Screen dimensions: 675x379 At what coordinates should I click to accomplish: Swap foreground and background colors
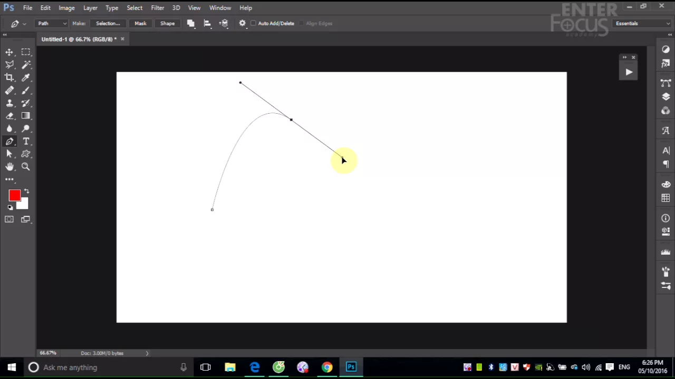click(x=26, y=192)
